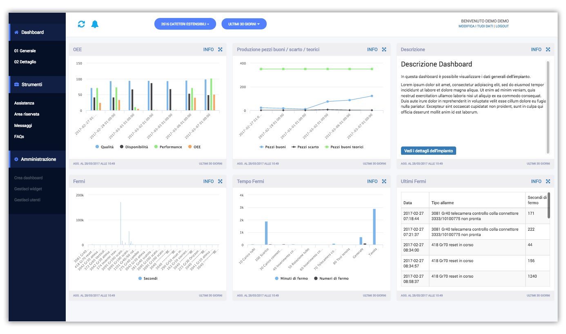
Task: Open Messaggi from the sidebar menu
Action: [x=23, y=126]
